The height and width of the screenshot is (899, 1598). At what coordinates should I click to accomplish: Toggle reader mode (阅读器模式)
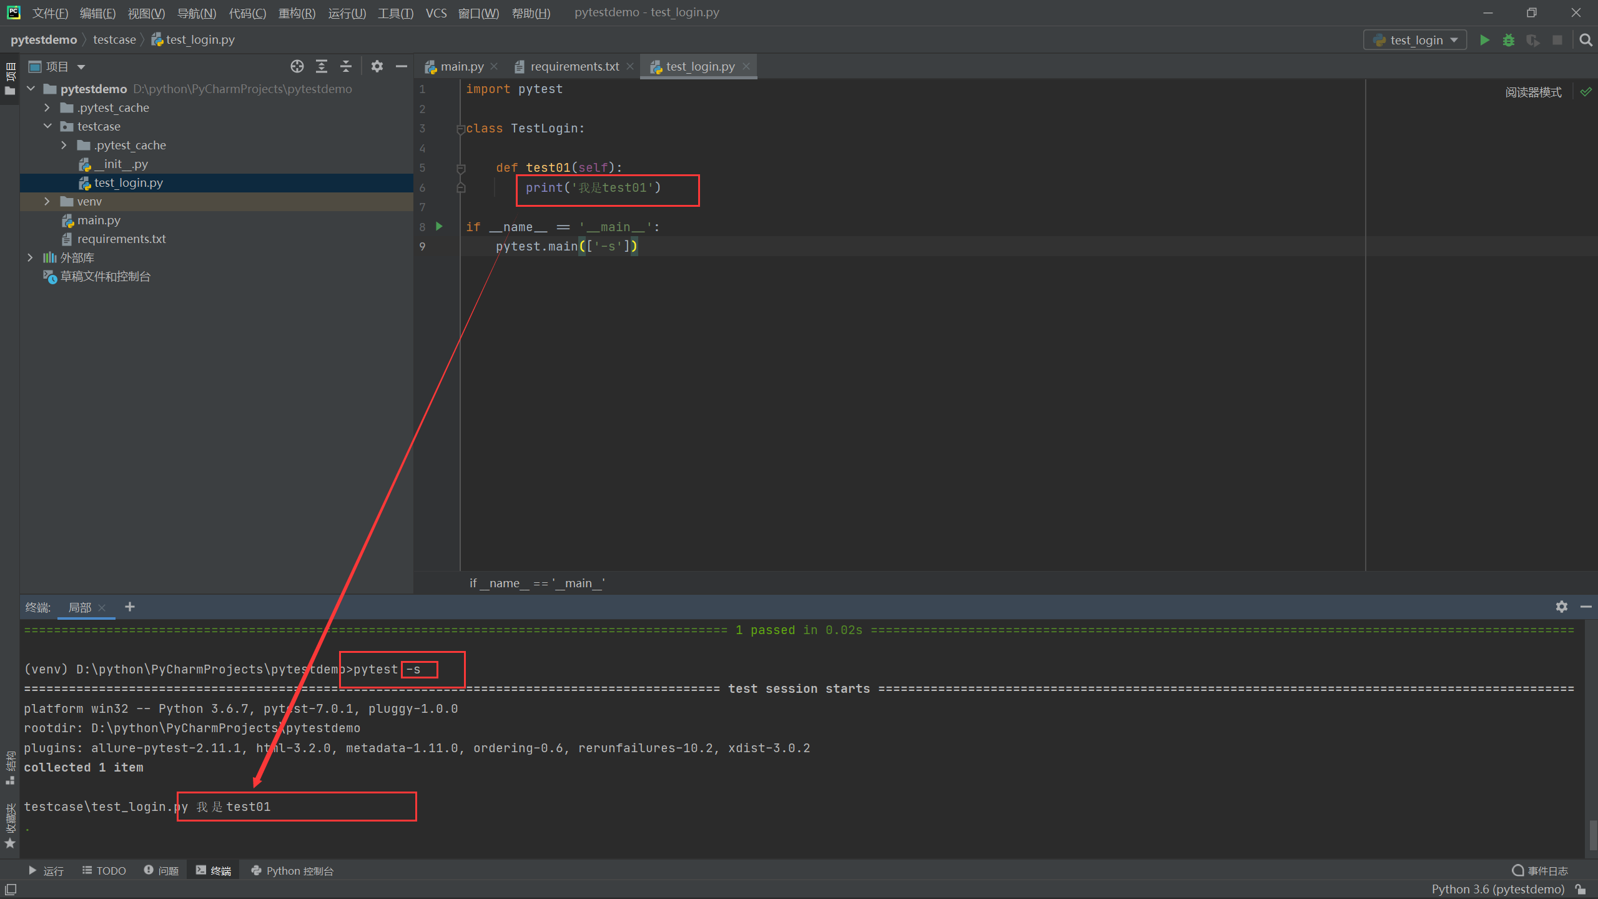[x=1532, y=92]
